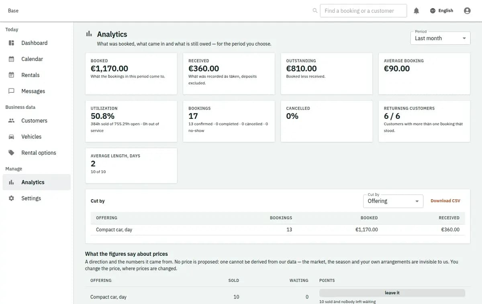Click the Average booking €90.00 value

tap(397, 69)
